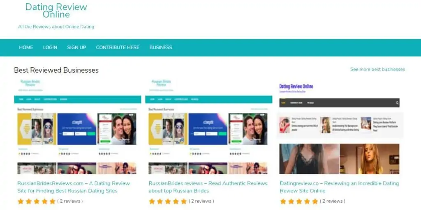Click fifth star of Datingreview.co rating
421x210 pixels.
[x=315, y=201]
